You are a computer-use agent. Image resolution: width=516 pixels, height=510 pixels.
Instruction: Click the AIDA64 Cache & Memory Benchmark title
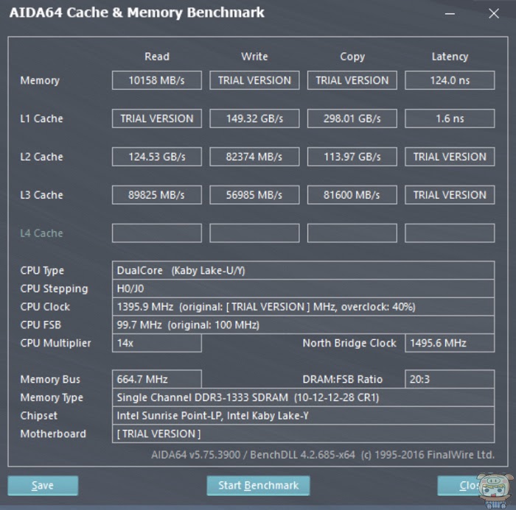tap(137, 13)
